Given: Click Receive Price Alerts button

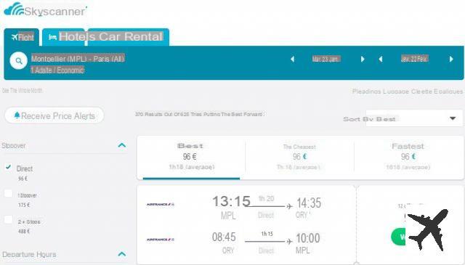Looking at the screenshot, I should (x=54, y=115).
